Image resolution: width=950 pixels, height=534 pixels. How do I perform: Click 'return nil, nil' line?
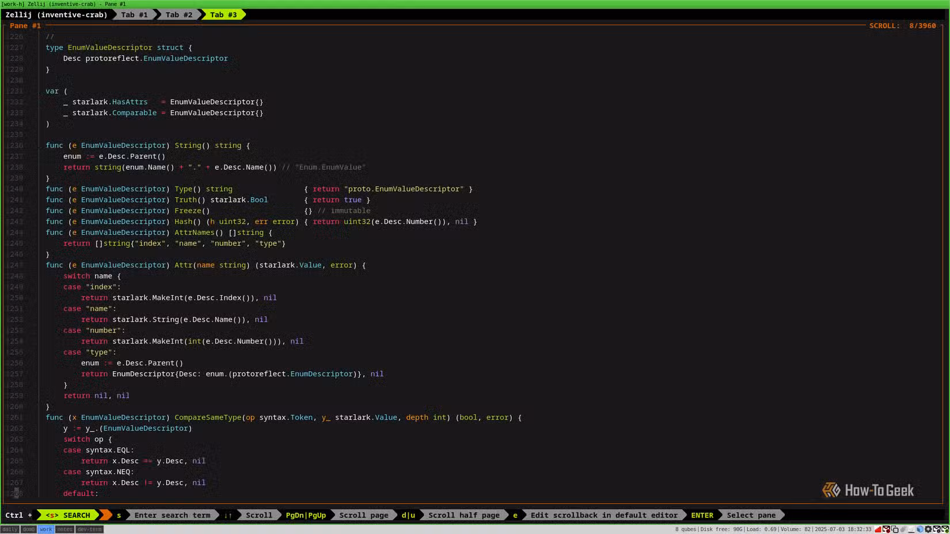(96, 396)
